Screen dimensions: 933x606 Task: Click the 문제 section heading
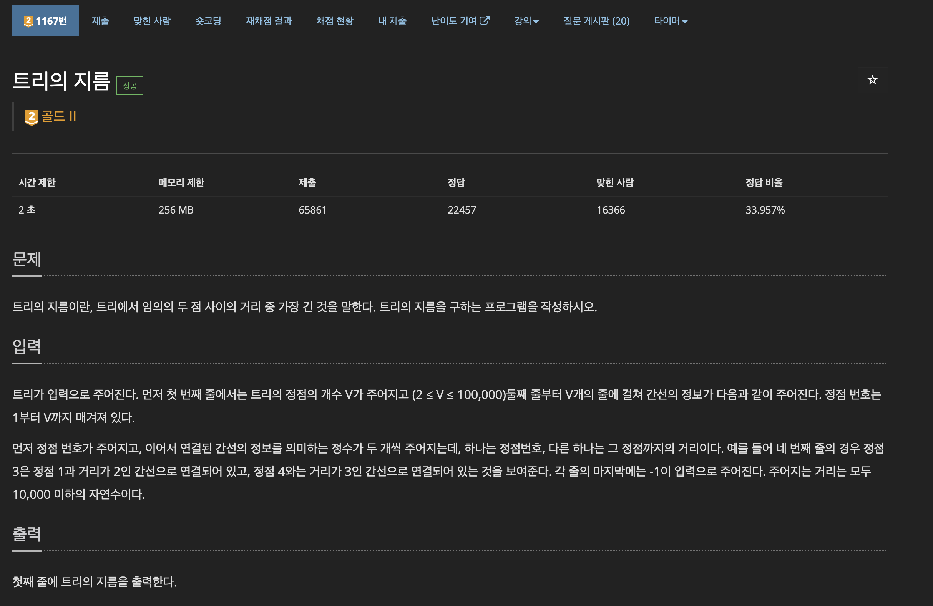pyautogui.click(x=27, y=259)
